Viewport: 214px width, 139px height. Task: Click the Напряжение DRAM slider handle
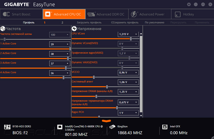[96, 96]
